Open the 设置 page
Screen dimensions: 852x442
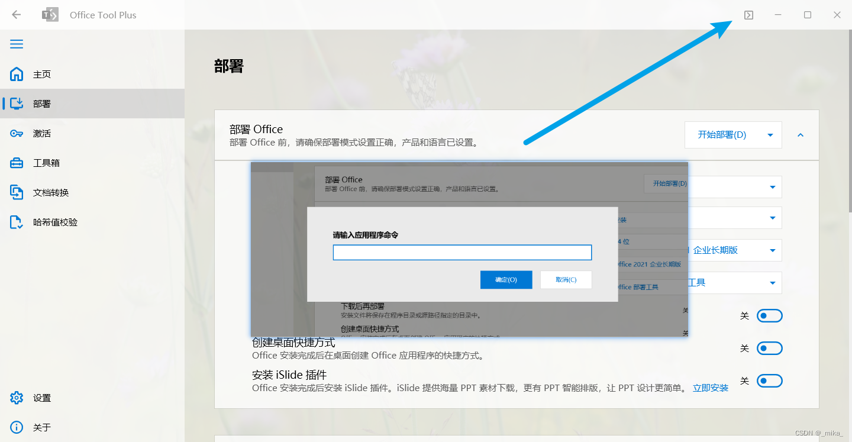(92, 398)
